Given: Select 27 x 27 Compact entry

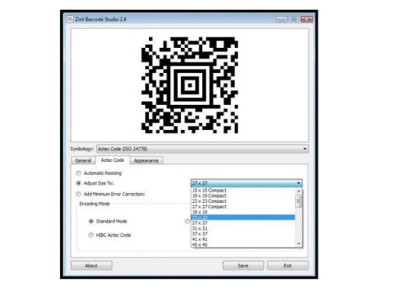Looking at the screenshot, I should click(243, 207).
